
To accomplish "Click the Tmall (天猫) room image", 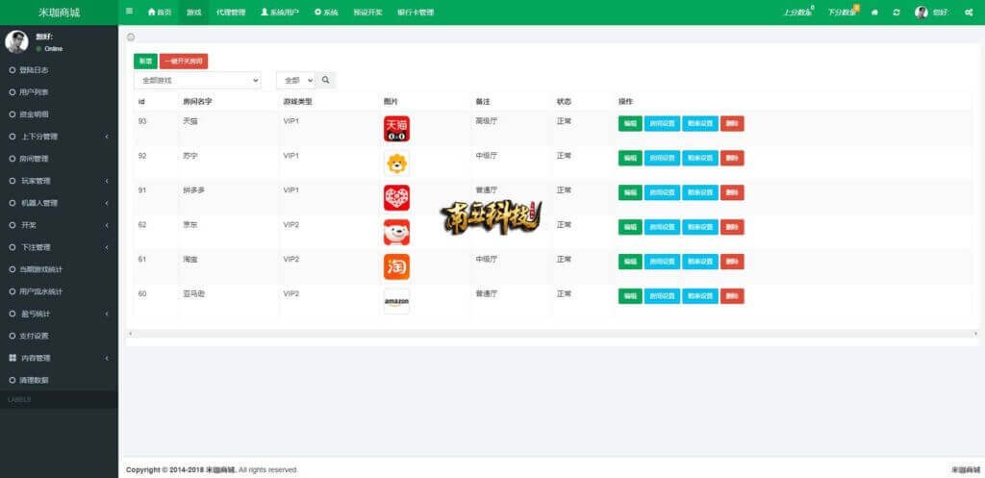I will coord(396,129).
